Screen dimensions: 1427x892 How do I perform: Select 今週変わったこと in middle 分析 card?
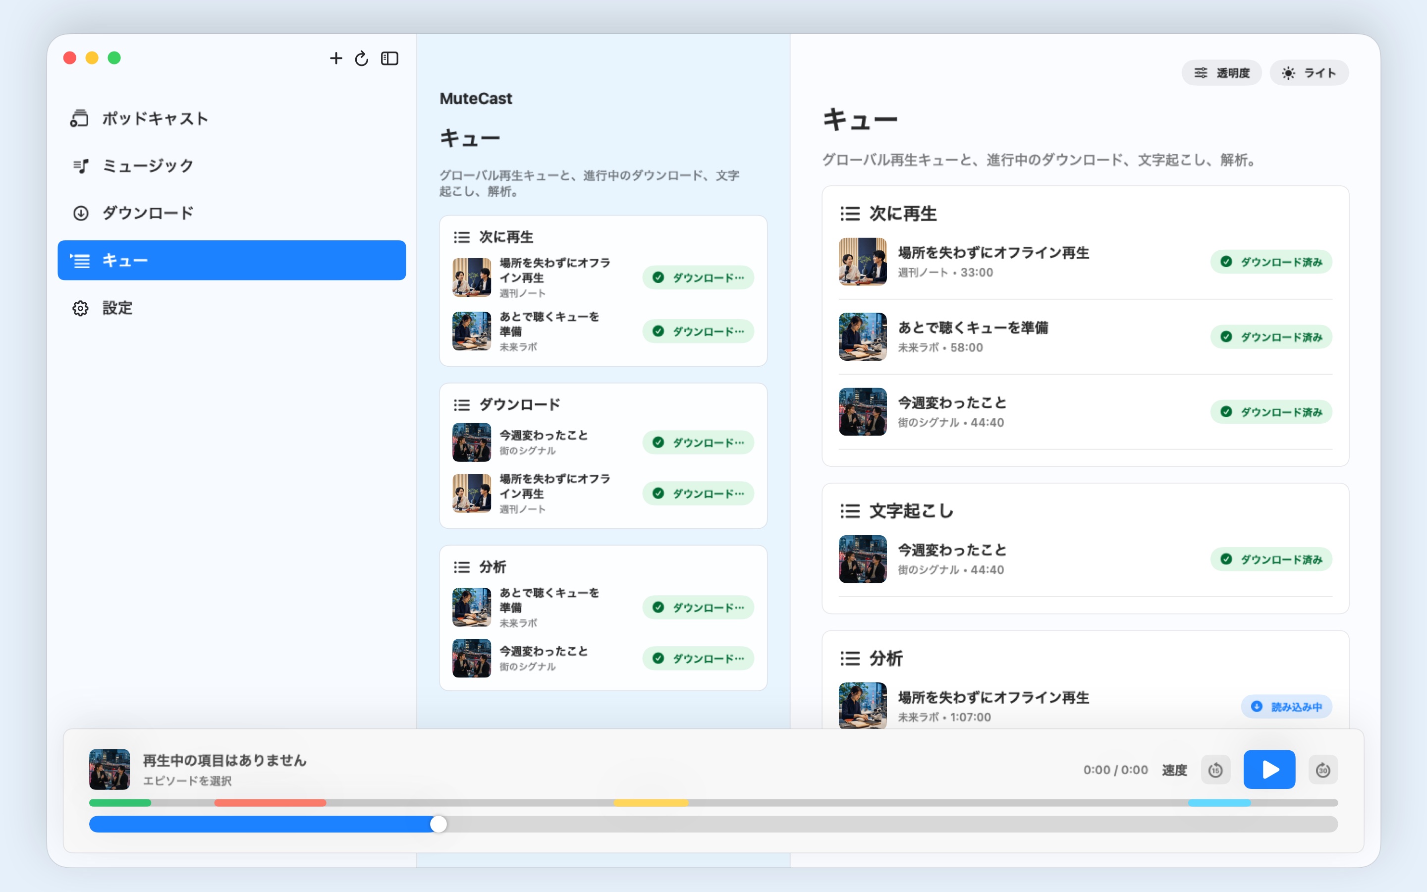coord(603,659)
